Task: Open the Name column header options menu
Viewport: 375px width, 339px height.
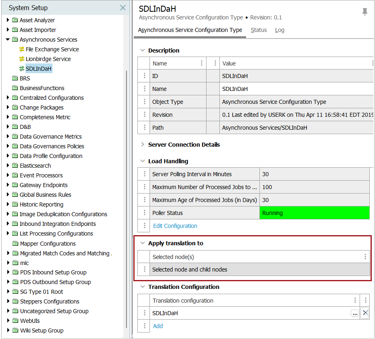Action: pyautogui.click(x=202, y=63)
